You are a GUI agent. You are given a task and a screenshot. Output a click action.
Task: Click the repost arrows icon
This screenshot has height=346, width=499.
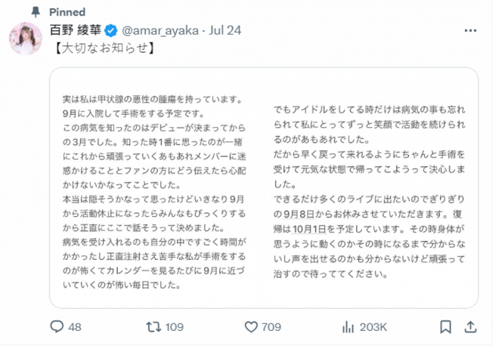[153, 326]
